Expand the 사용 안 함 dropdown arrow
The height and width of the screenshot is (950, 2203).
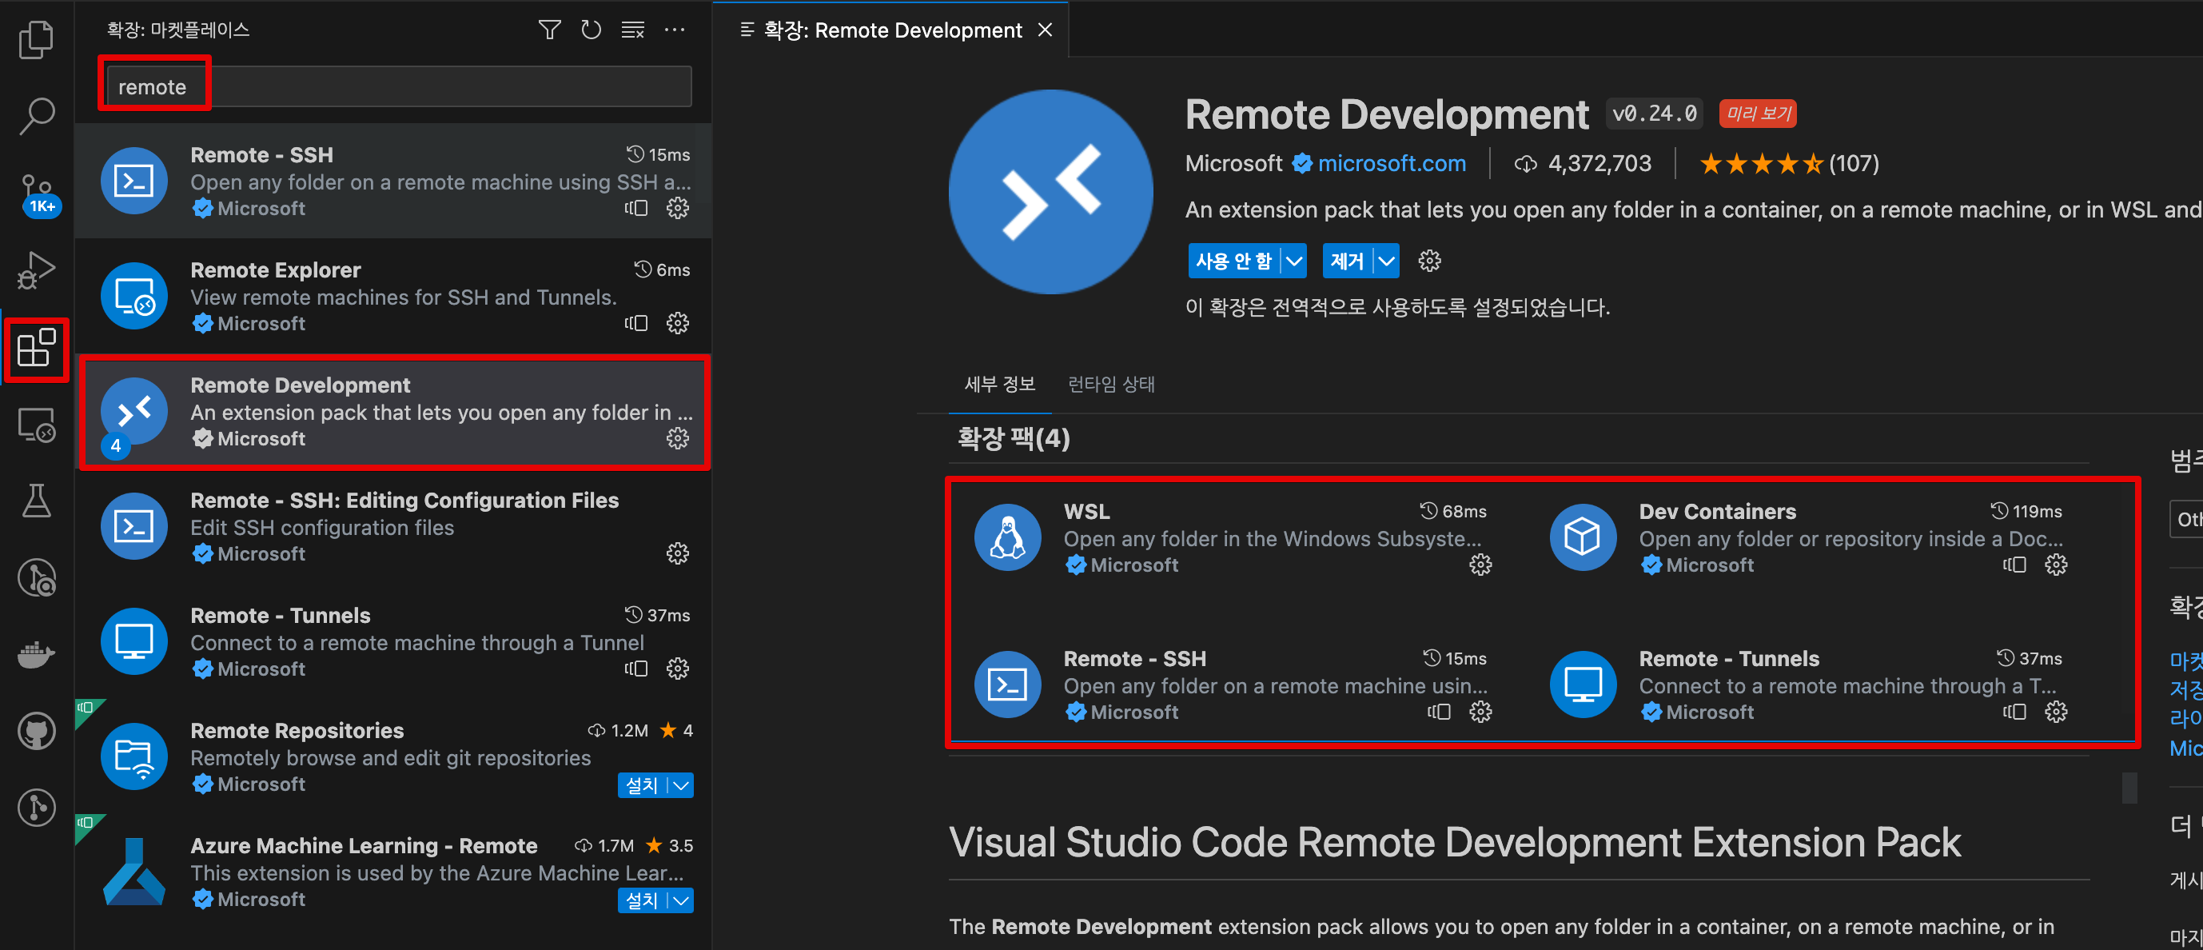[x=1295, y=261]
